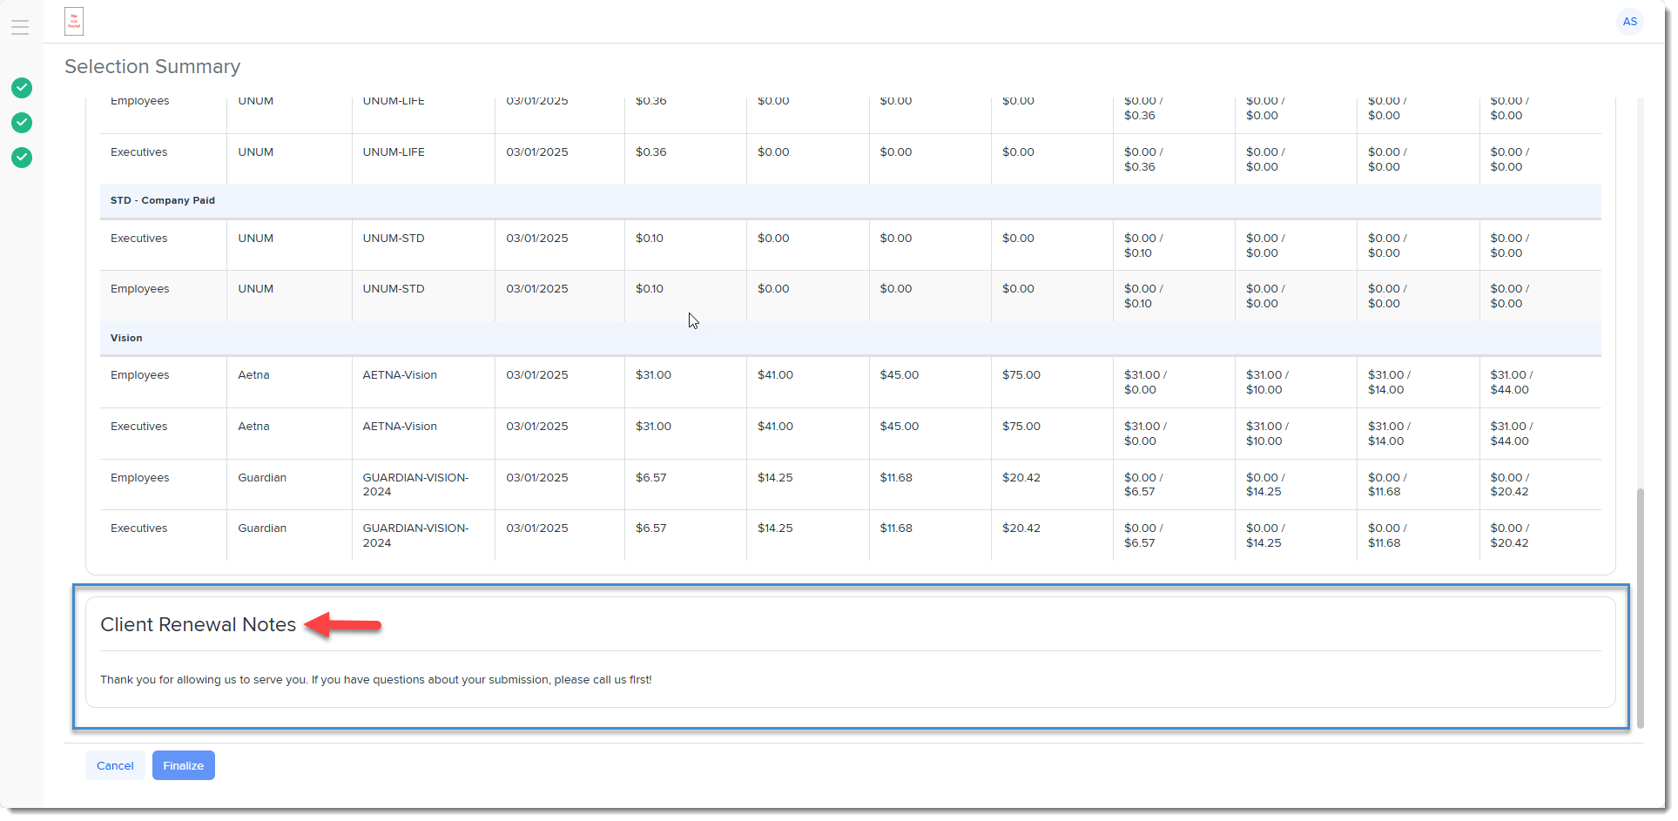Click Guardian carrier cell in the Executives row
Screen dimensions: 1678x821
262,528
